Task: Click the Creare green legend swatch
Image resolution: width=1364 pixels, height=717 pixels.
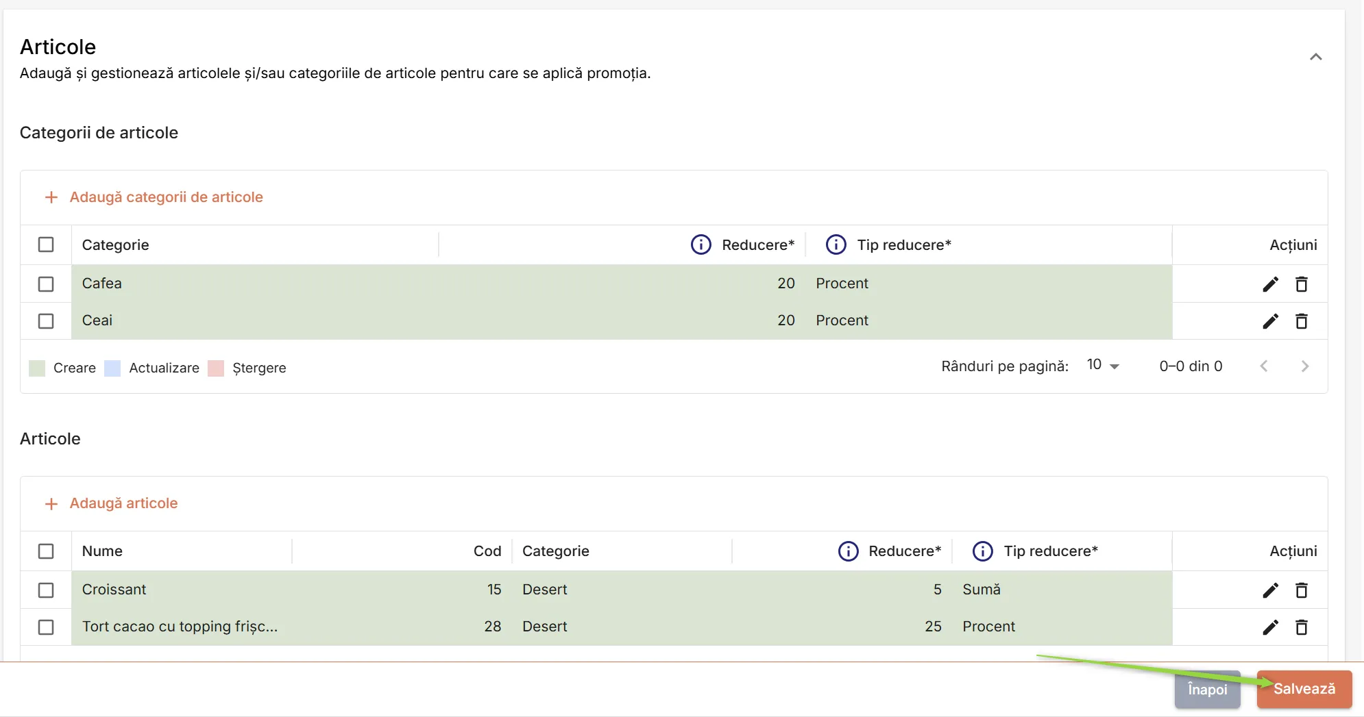Action: click(37, 368)
